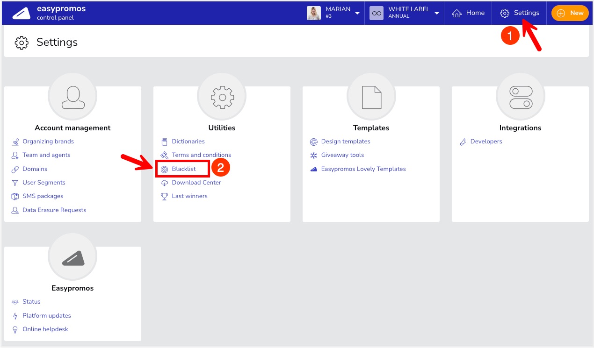594x348 pixels.
Task: Click the Developers wrench icon
Action: [463, 142]
